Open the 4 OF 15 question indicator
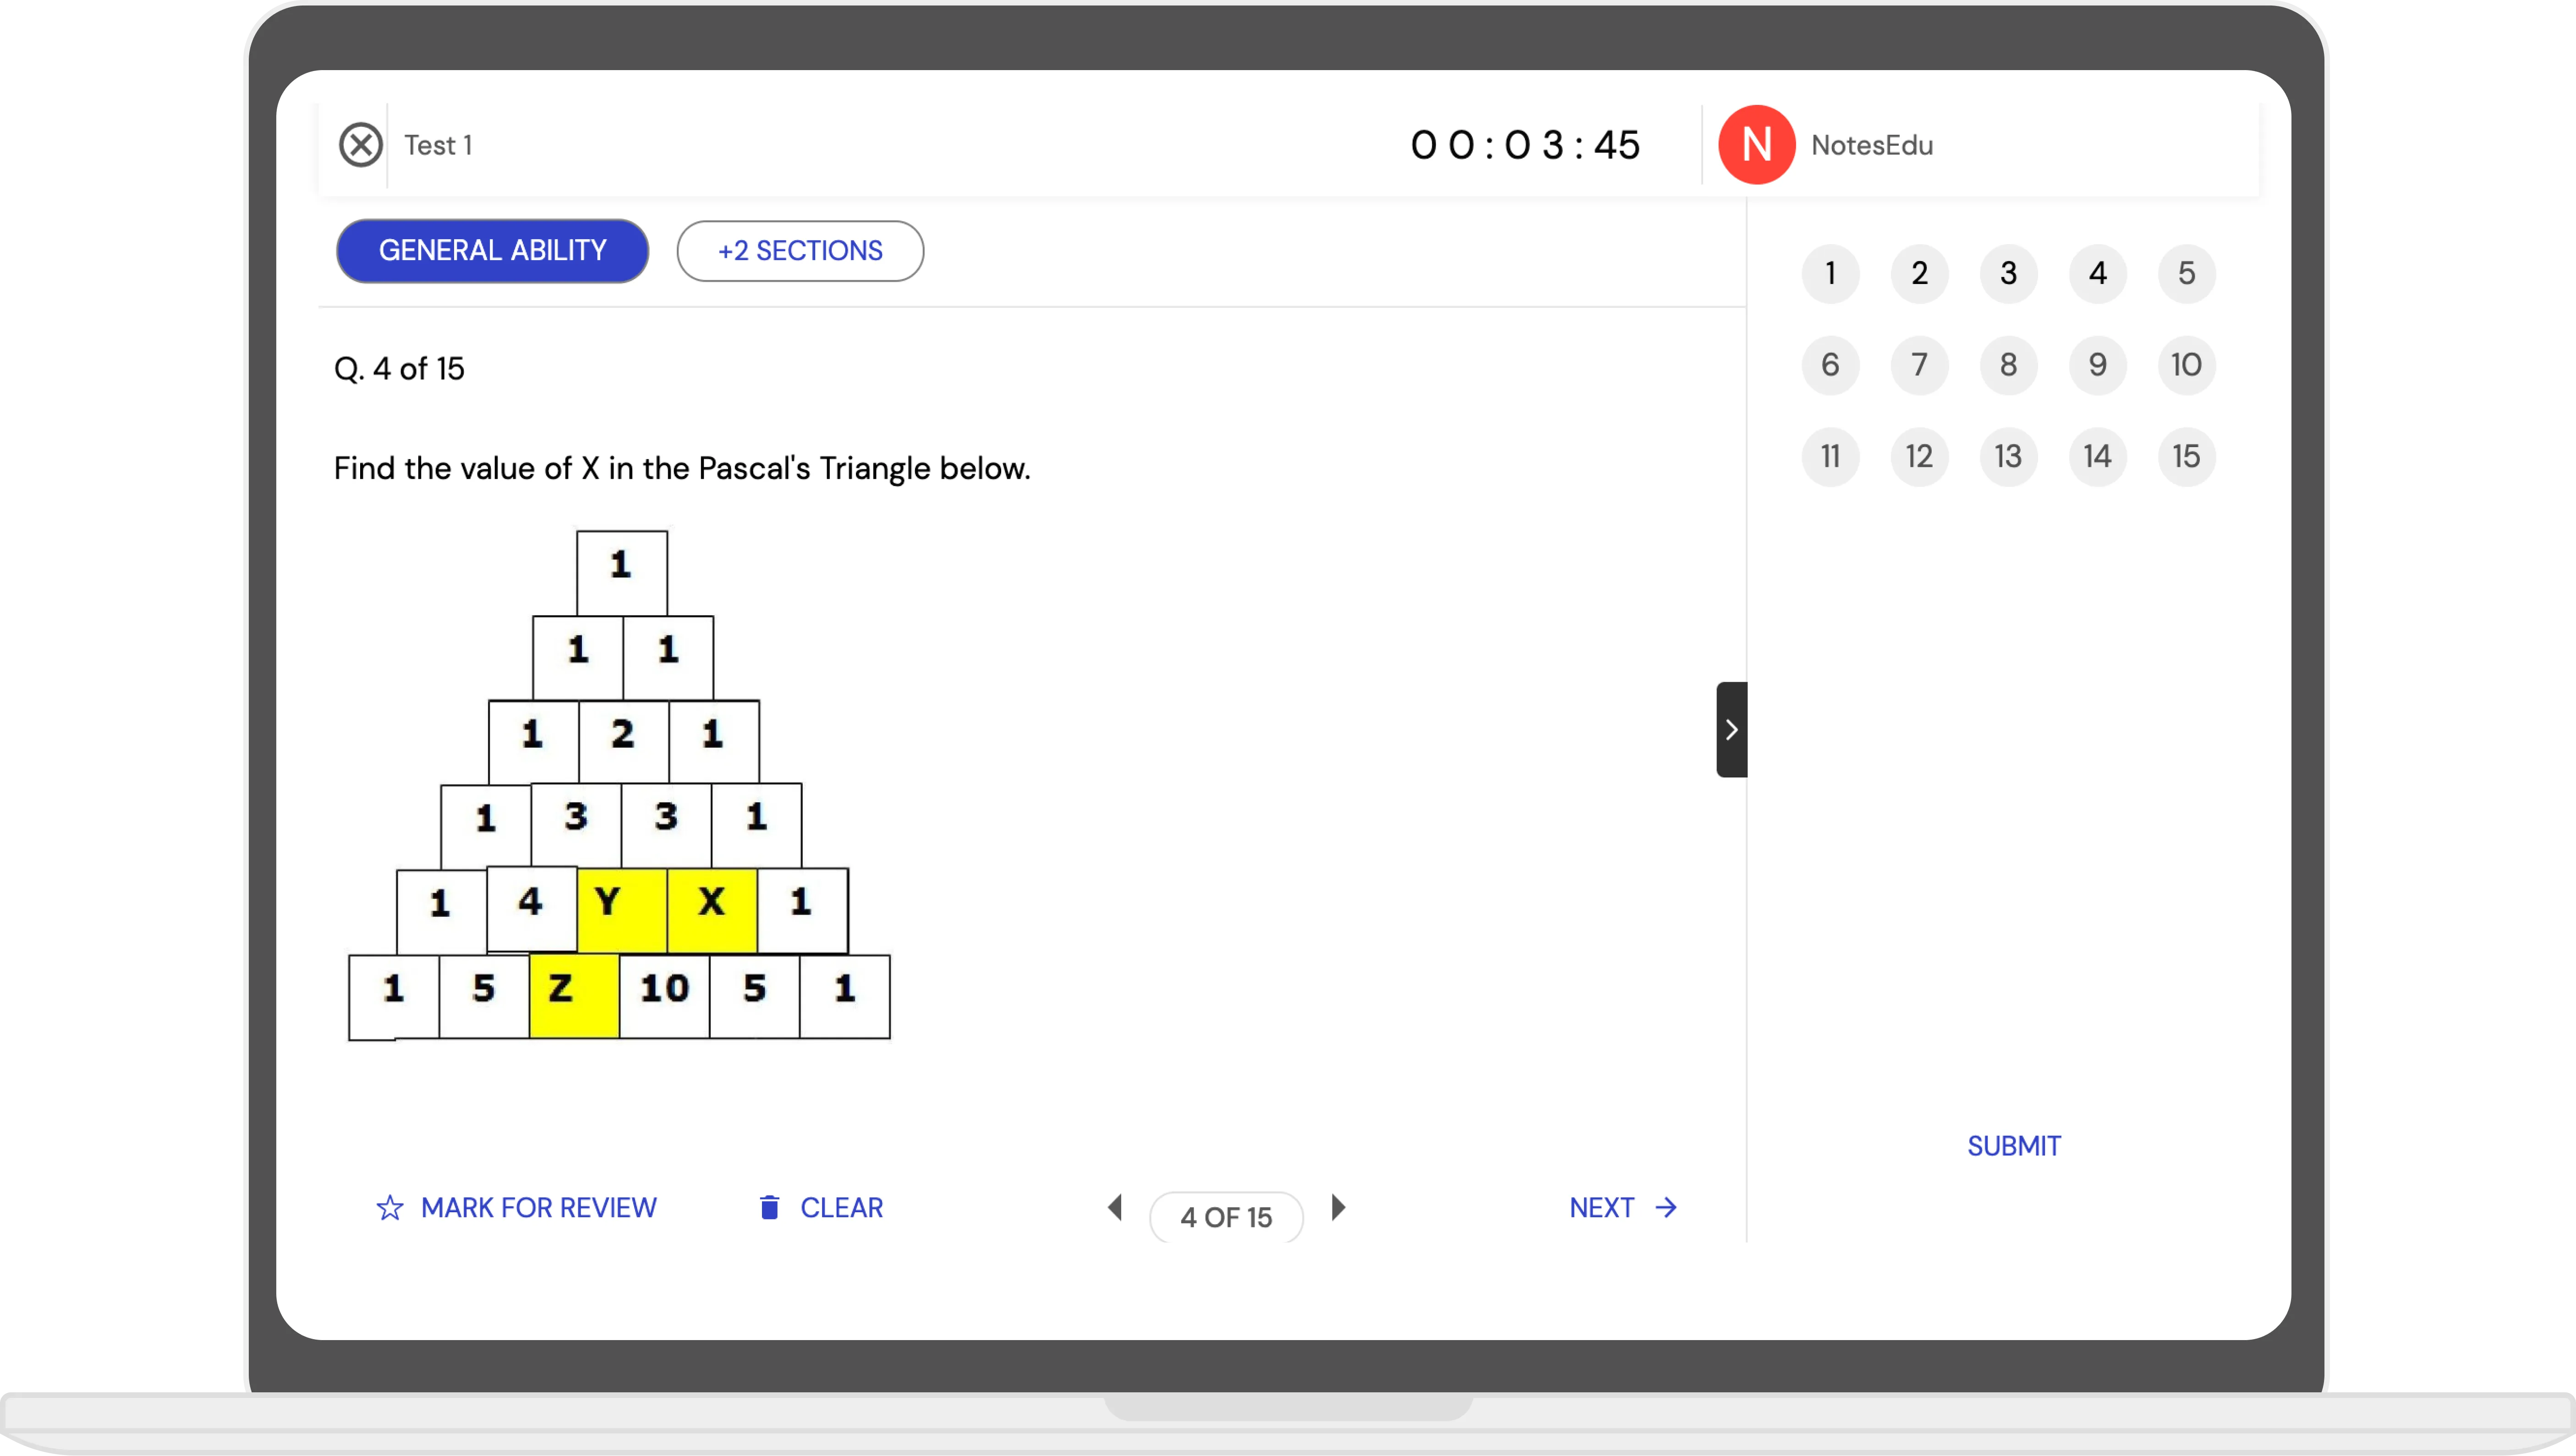The image size is (2576, 1456). 1226,1217
